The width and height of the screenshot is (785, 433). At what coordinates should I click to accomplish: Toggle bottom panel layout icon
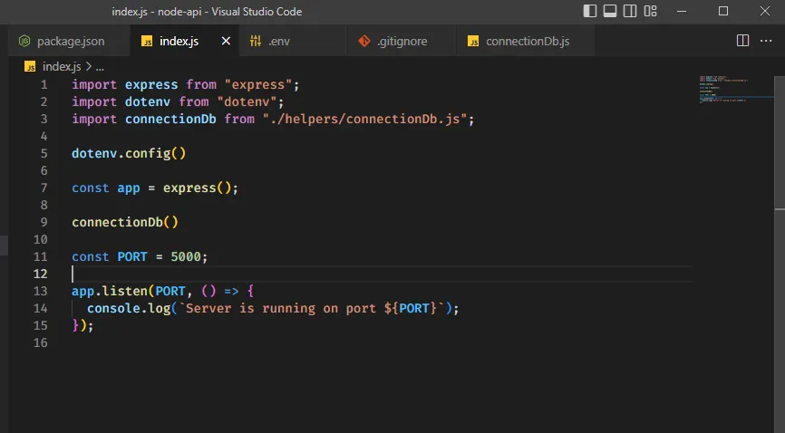point(610,11)
